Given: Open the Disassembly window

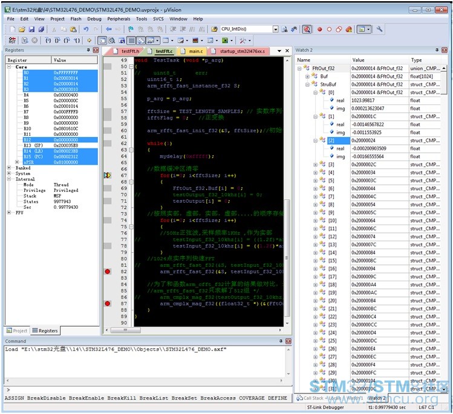Looking at the screenshot, I should [x=112, y=40].
